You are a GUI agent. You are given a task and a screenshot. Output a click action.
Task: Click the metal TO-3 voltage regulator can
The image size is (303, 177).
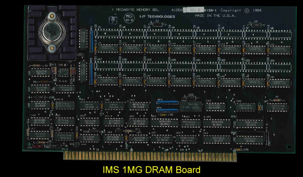(52, 32)
